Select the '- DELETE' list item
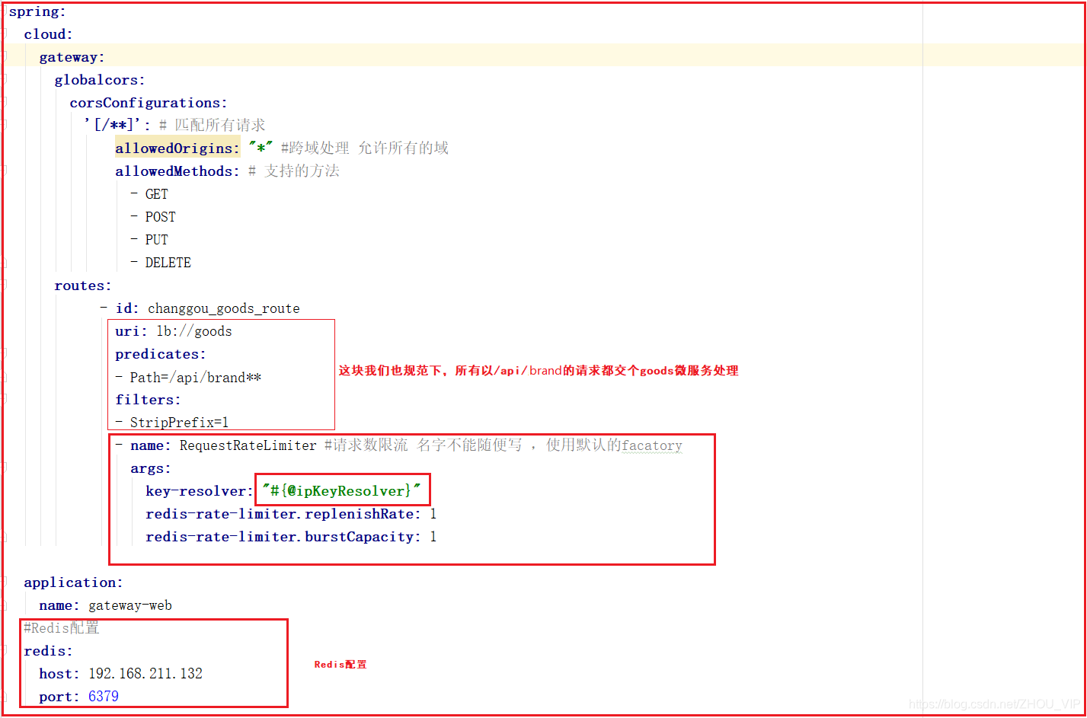This screenshot has height=718, width=1087. [x=161, y=263]
